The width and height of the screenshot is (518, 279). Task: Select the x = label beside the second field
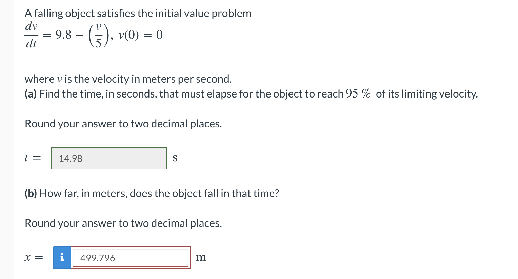[34, 257]
